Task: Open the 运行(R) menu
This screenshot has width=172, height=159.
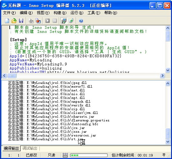Action: point(77,13)
